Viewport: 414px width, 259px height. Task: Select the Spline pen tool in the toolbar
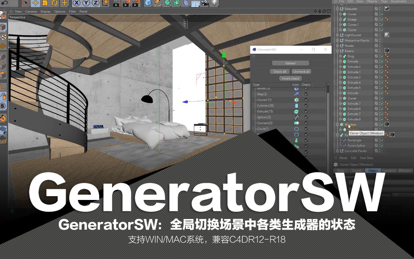click(x=157, y=3)
